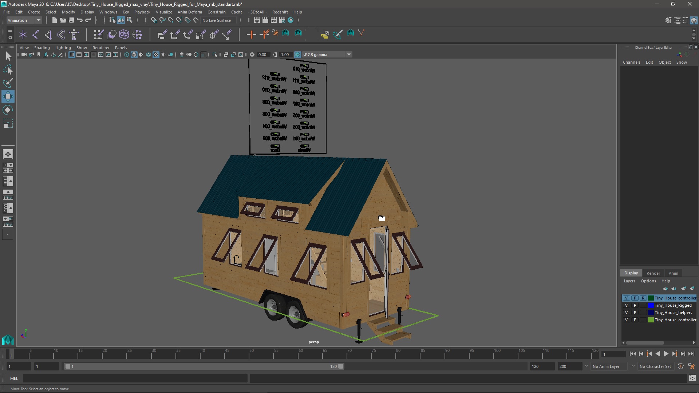This screenshot has height=393, width=699.
Task: Open the Anim Deform menu
Action: [190, 12]
